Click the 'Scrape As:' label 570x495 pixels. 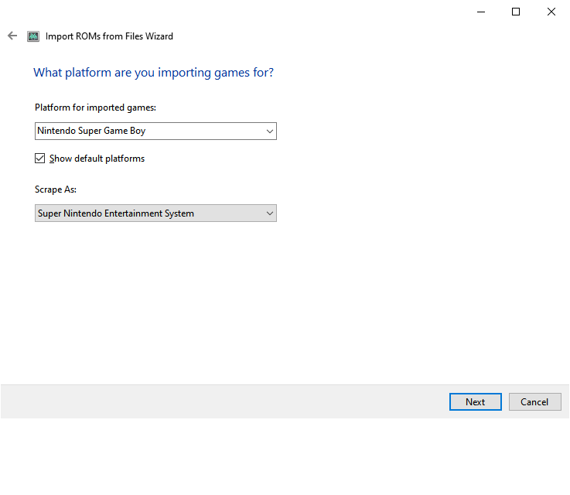[x=56, y=189]
